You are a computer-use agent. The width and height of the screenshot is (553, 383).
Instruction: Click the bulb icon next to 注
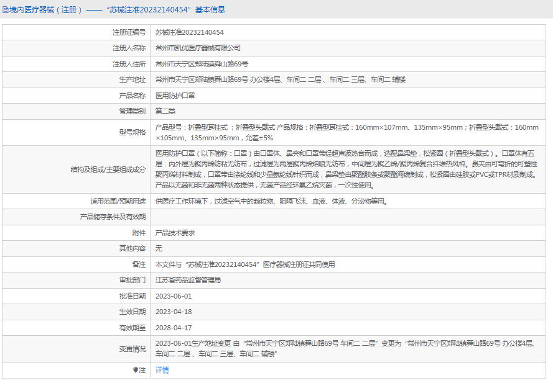136,370
